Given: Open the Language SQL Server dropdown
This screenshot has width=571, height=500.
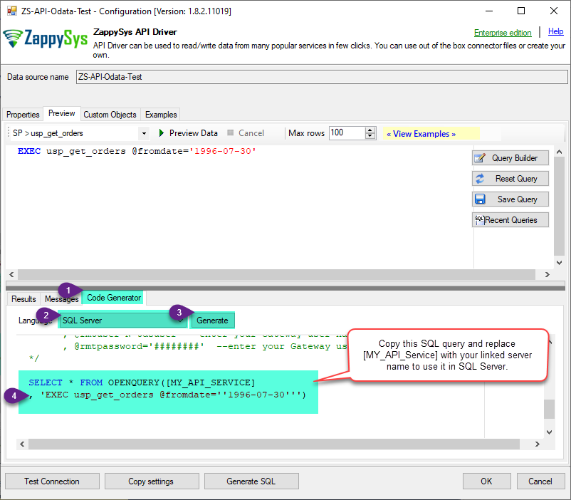Looking at the screenshot, I should point(180,321).
